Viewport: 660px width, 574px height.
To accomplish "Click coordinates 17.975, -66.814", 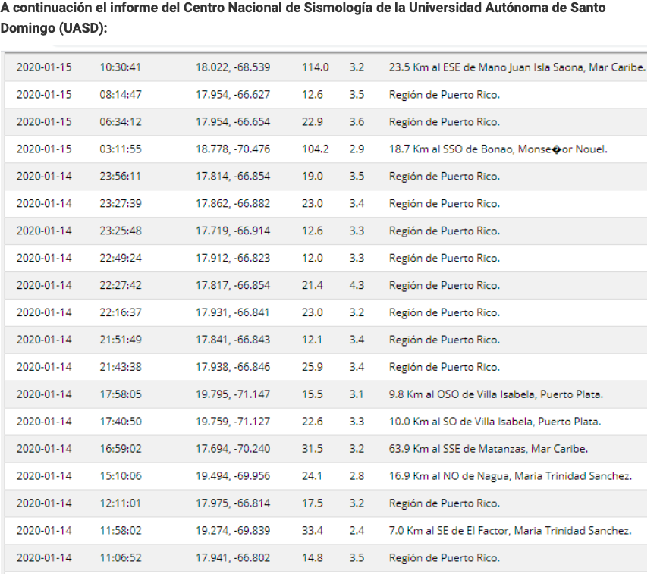I will coord(233,503).
